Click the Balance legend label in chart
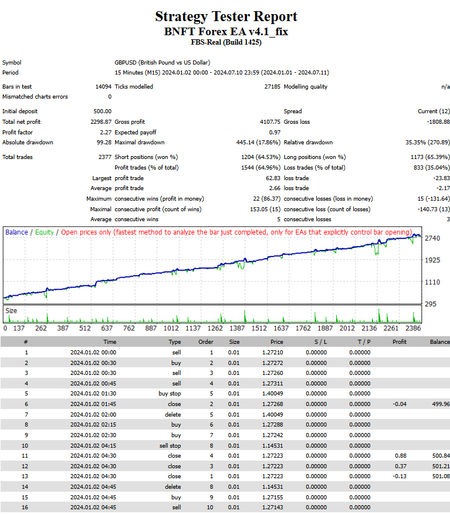The image size is (450, 514). pos(16,232)
